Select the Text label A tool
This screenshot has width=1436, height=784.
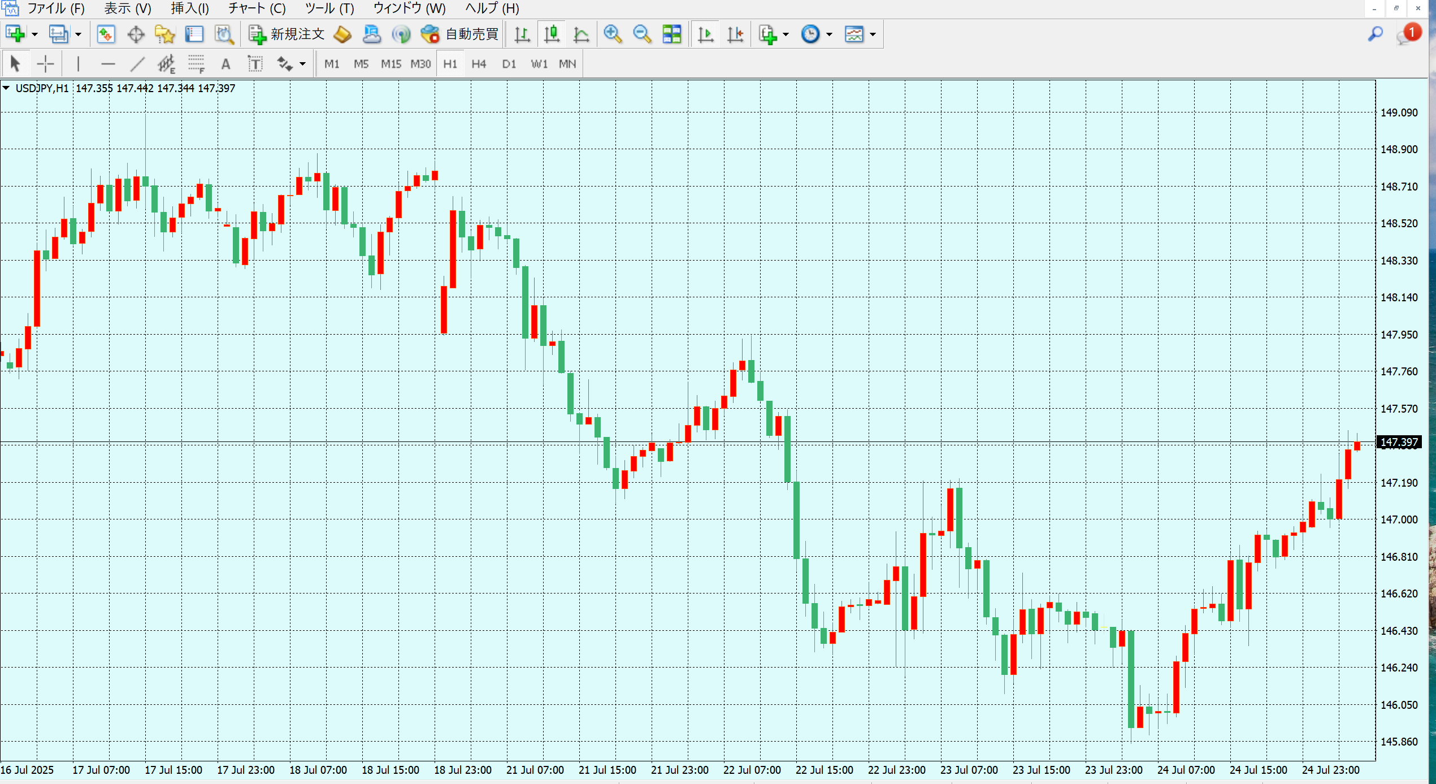coord(225,64)
